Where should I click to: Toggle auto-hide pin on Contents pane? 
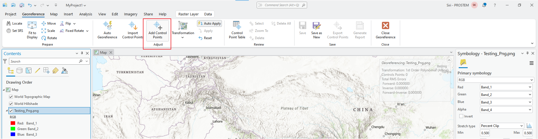(82, 53)
